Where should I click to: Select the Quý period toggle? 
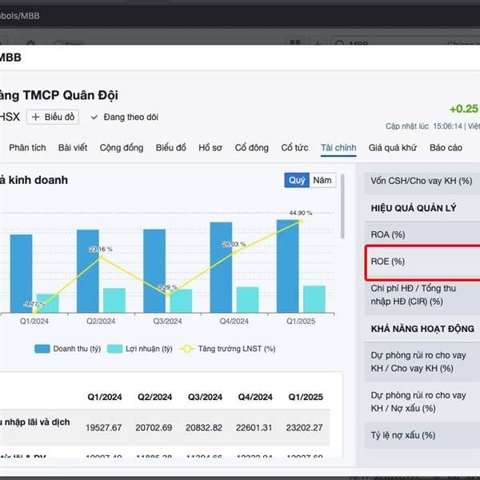point(297,180)
